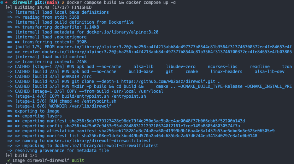The width and height of the screenshot is (294, 164).
Task: Click the green checkmark before Image direwolf-direwolf
Action: [8, 160]
